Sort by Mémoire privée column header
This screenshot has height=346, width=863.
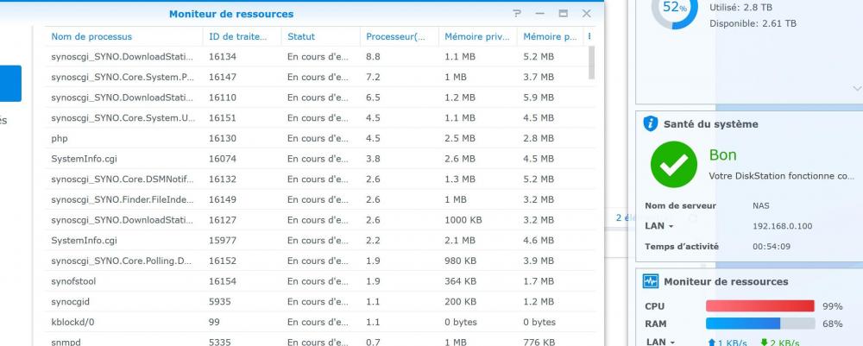pyautogui.click(x=475, y=36)
